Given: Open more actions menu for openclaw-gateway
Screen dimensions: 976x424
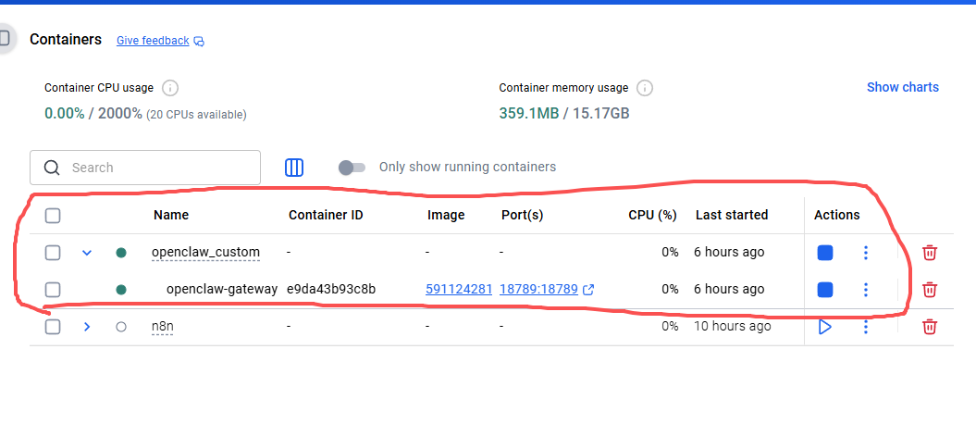Looking at the screenshot, I should click(865, 290).
